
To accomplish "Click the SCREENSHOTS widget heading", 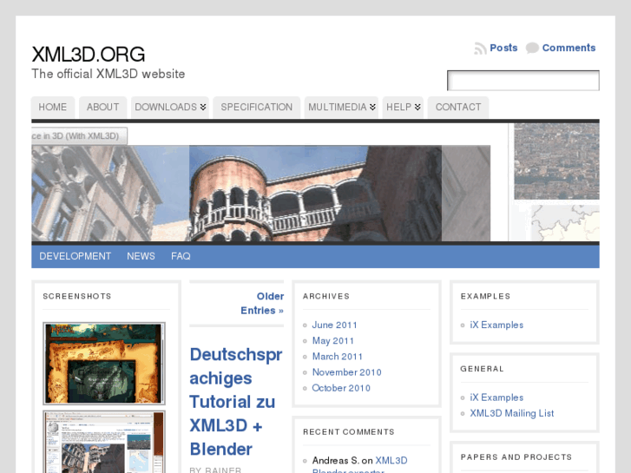I will 77,296.
